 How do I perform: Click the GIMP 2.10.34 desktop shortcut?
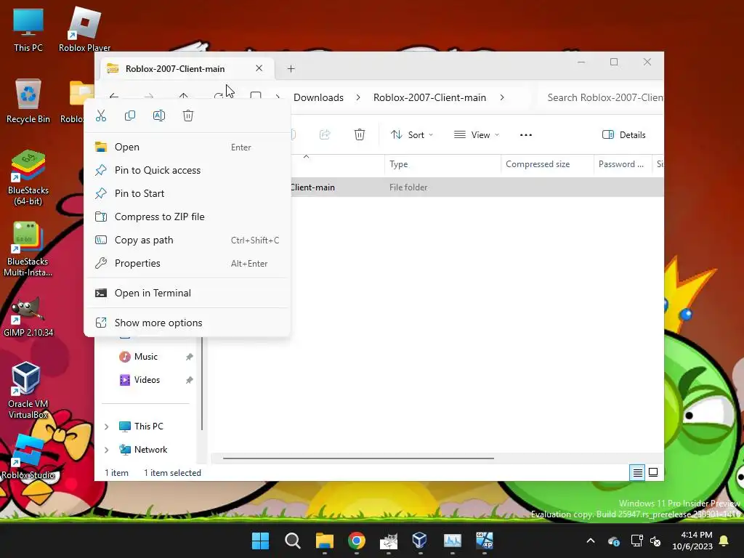(x=28, y=317)
